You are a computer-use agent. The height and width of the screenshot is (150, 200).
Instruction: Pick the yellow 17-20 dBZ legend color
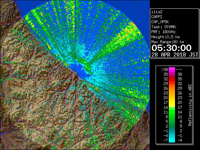(x=172, y=102)
